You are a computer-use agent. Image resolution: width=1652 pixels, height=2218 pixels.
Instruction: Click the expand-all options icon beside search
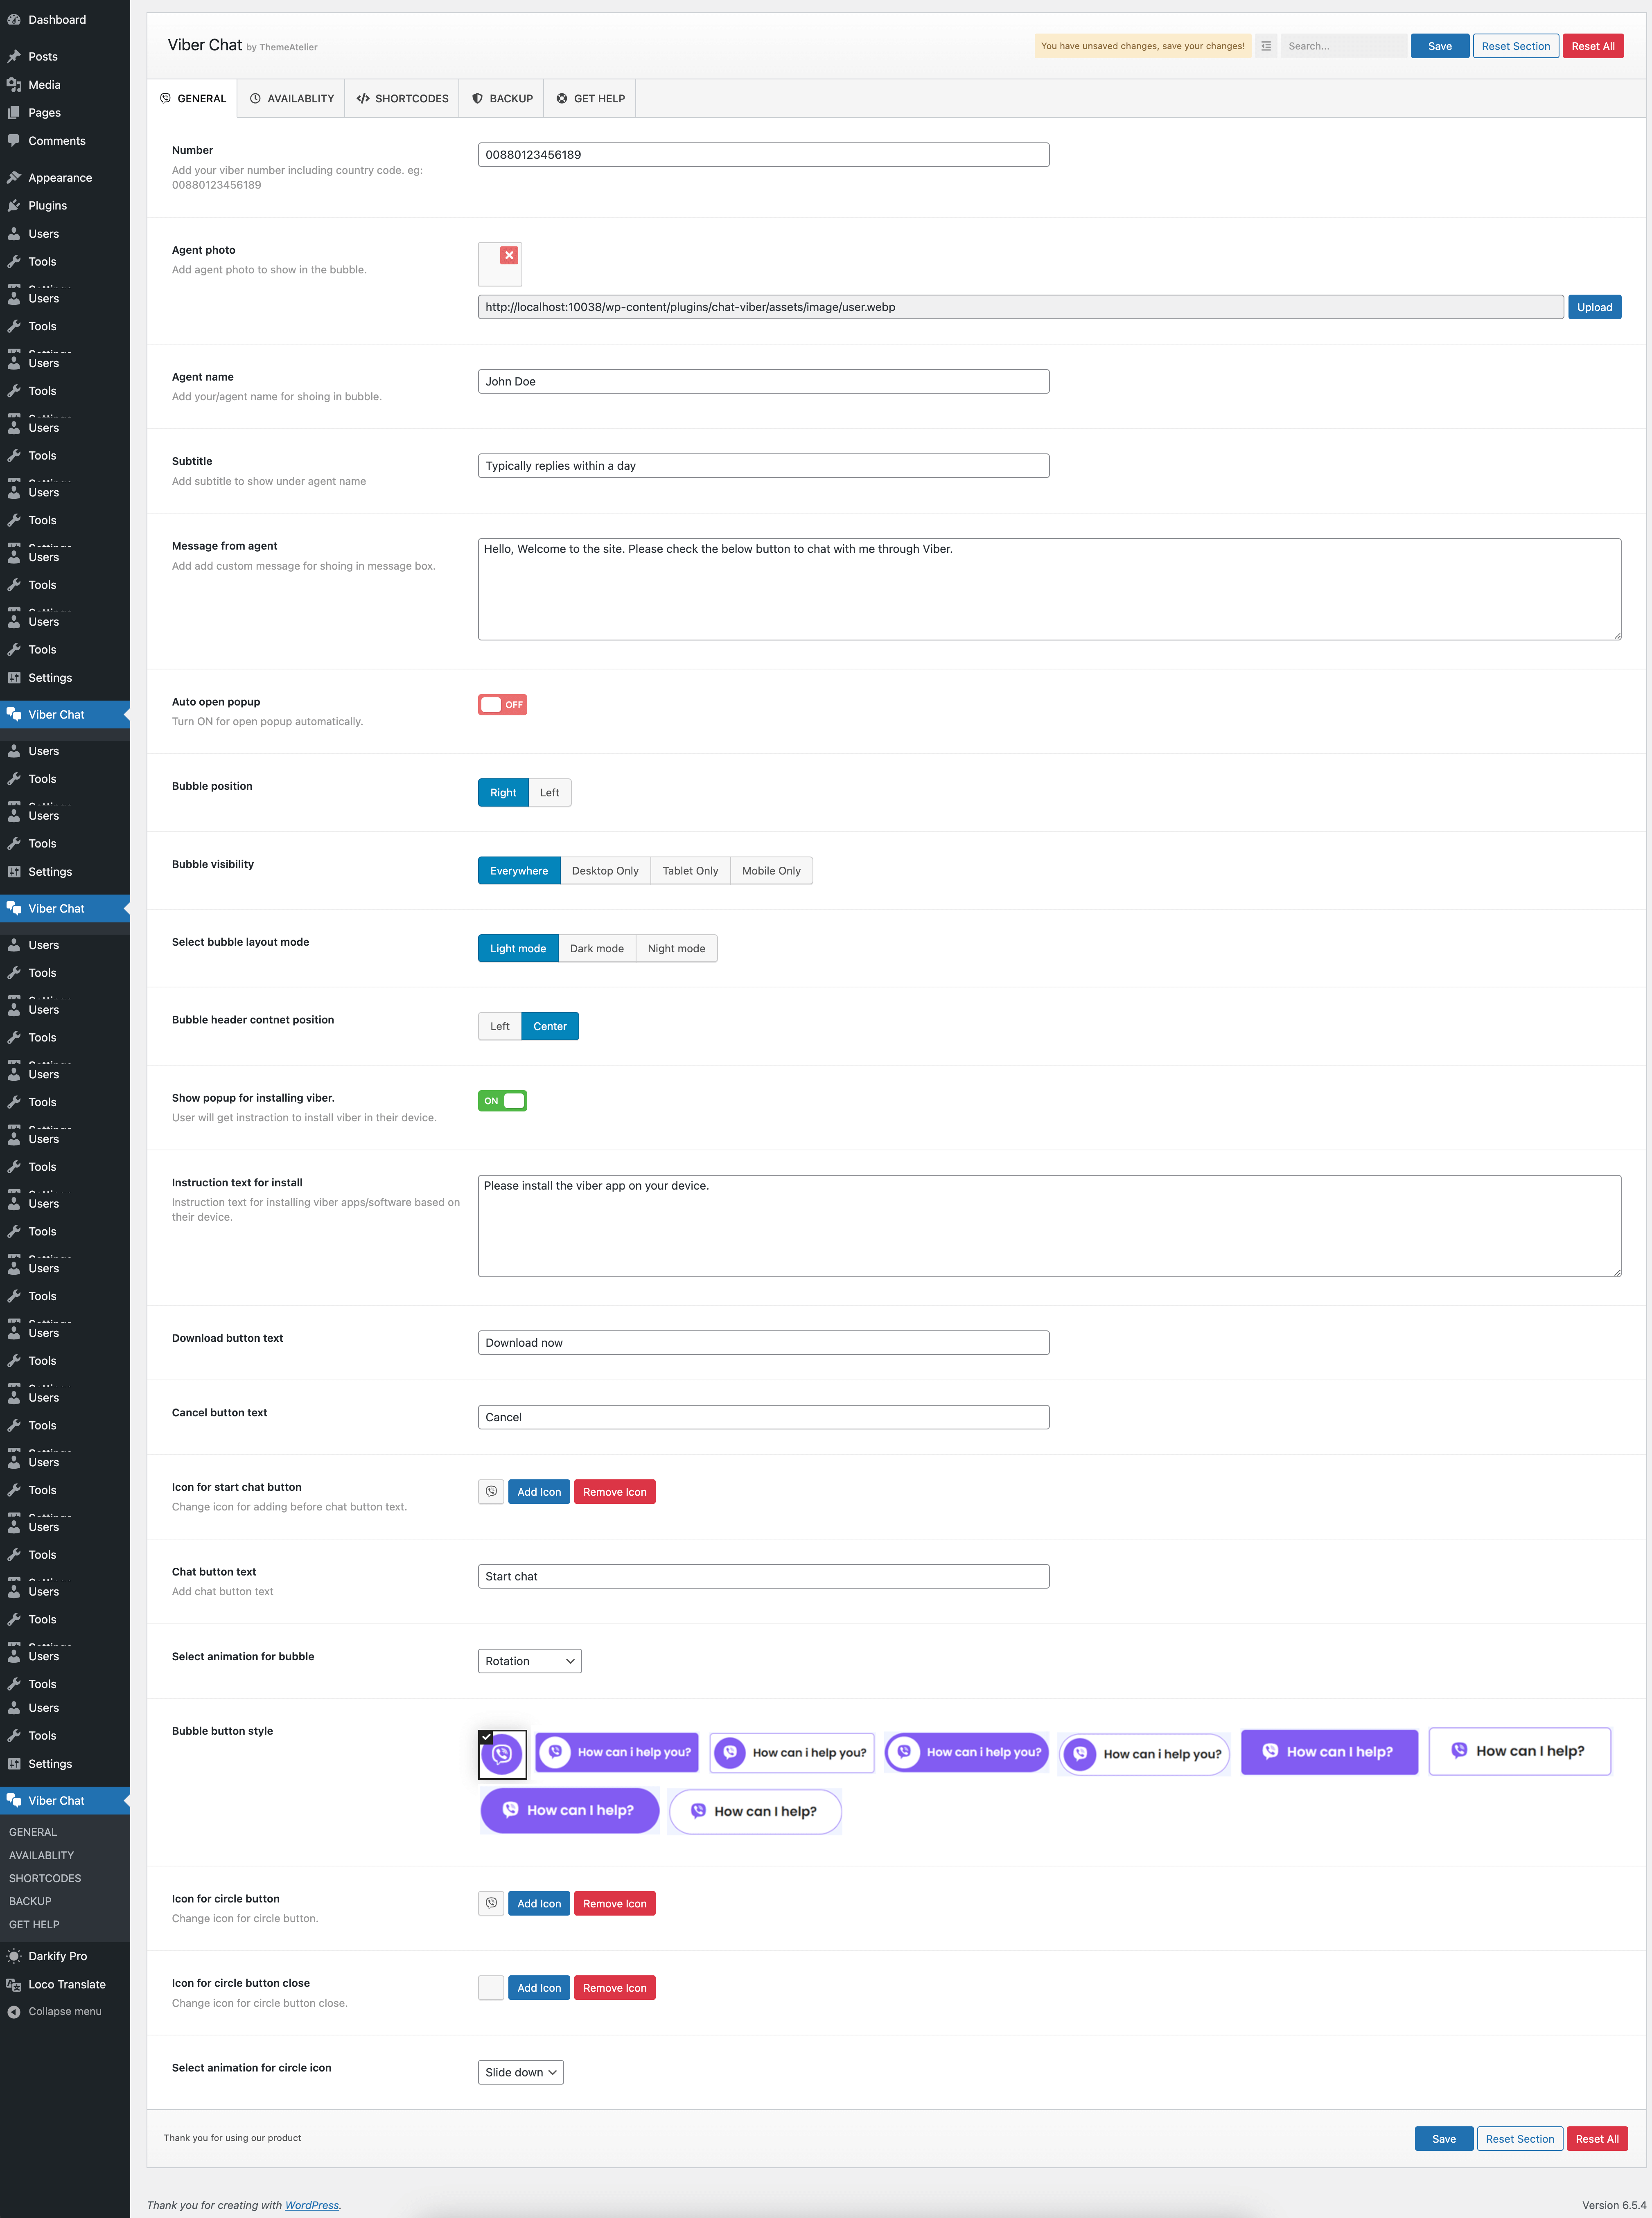1266,46
